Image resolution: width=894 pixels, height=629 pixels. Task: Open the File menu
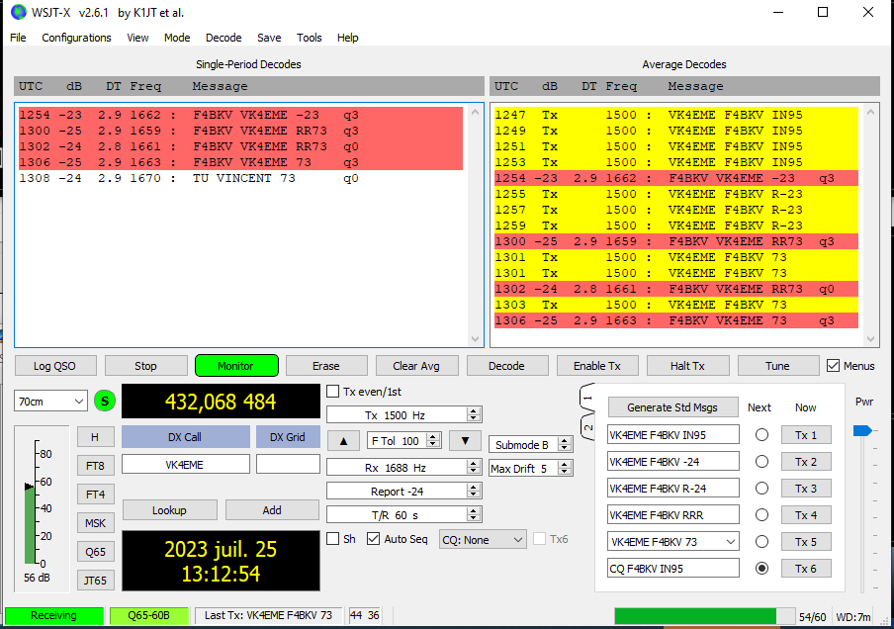click(18, 38)
